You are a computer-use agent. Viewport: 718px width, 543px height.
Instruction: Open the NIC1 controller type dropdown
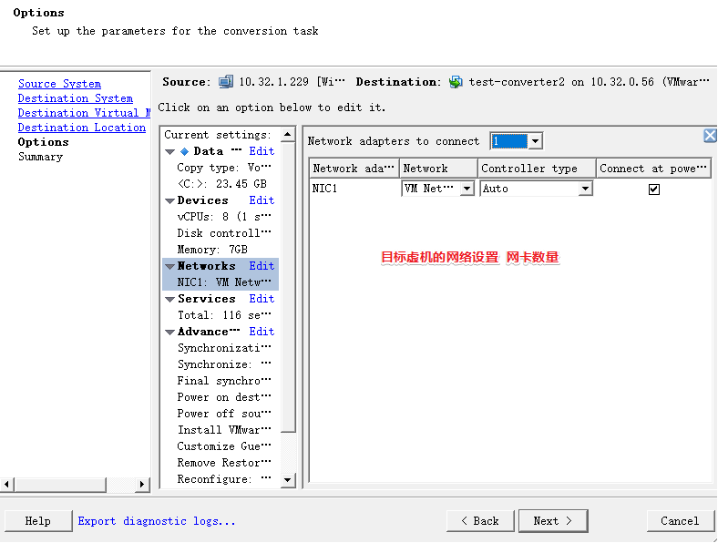tap(585, 189)
